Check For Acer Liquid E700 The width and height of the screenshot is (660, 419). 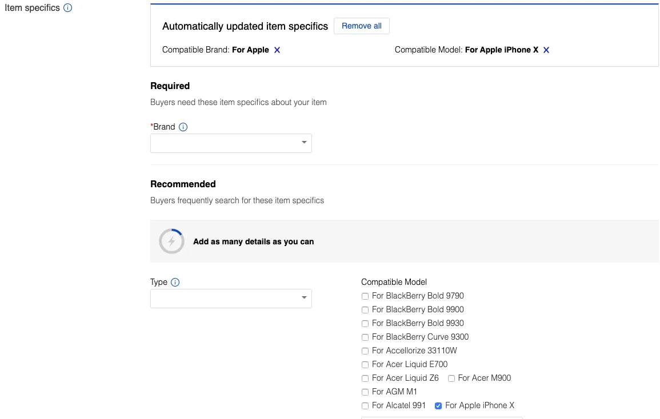click(365, 365)
